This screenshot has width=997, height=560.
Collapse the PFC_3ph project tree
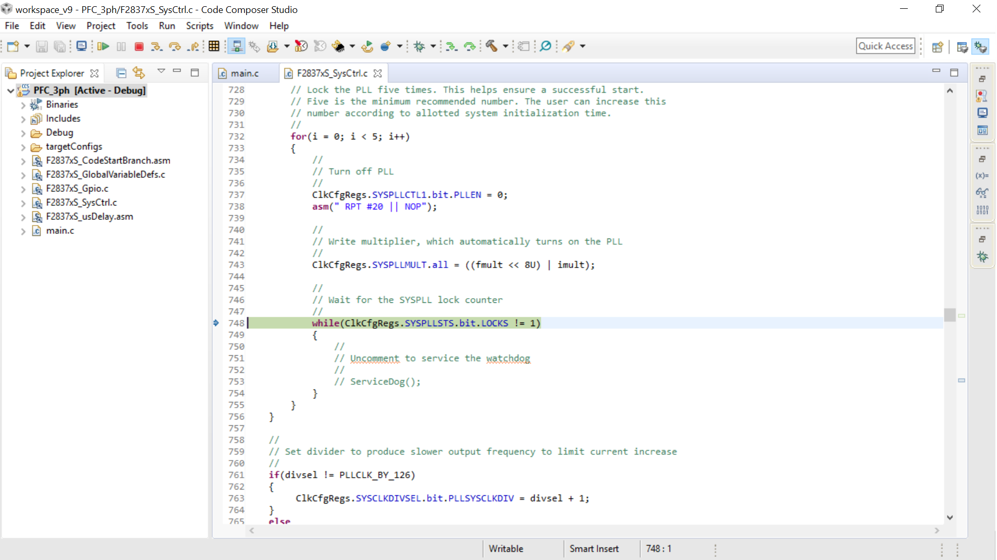pos(10,91)
